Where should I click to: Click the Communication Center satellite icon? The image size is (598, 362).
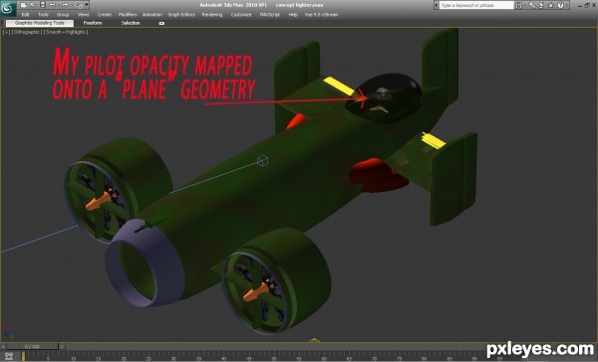[541, 5]
